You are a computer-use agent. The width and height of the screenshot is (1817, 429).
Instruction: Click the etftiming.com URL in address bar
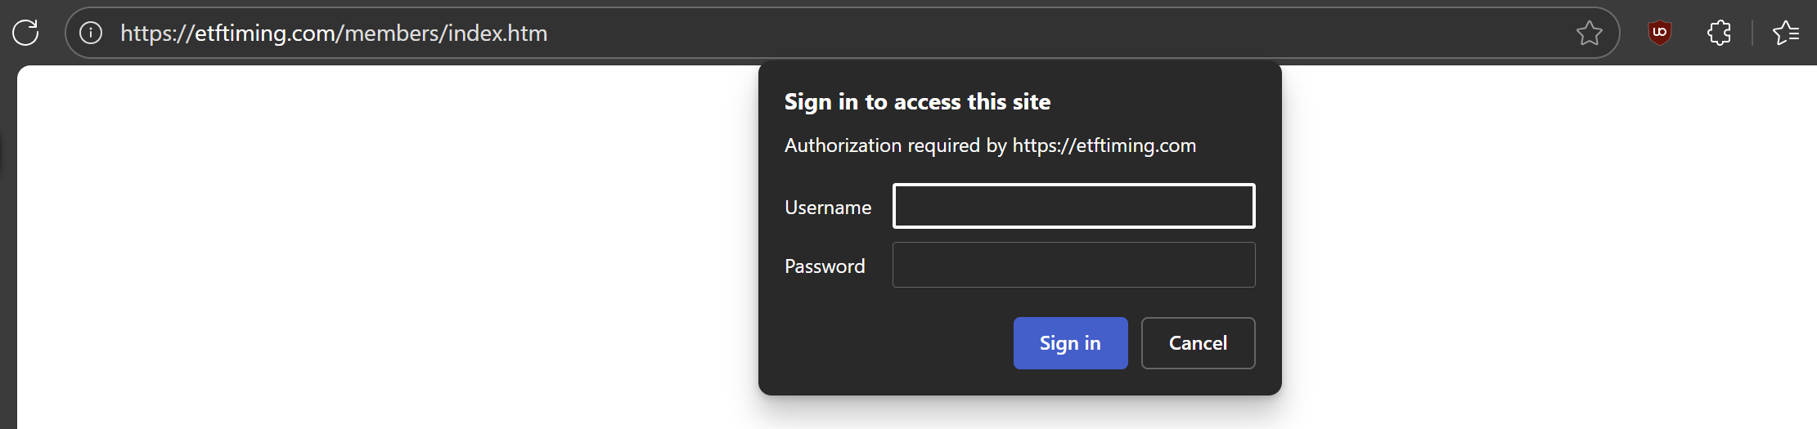coord(334,33)
